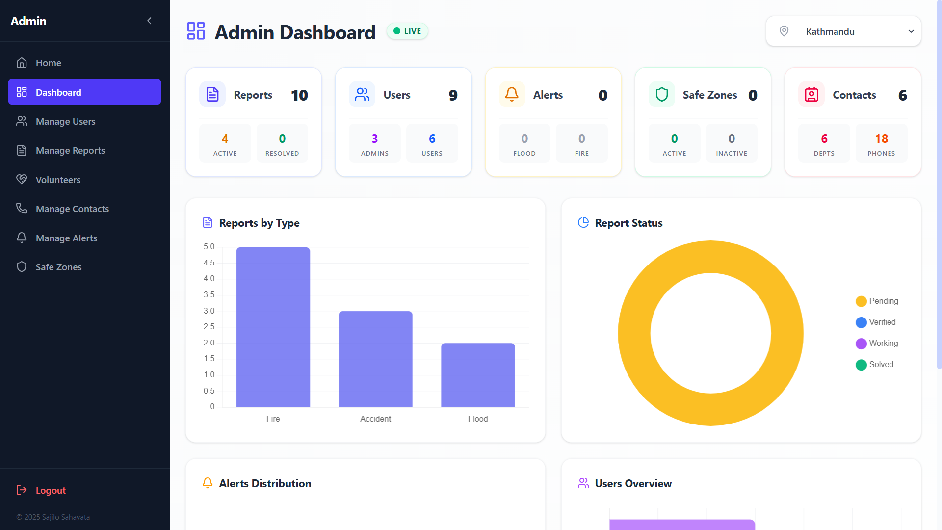Click the Alerts card bell icon
Image resolution: width=942 pixels, height=530 pixels.
click(512, 94)
